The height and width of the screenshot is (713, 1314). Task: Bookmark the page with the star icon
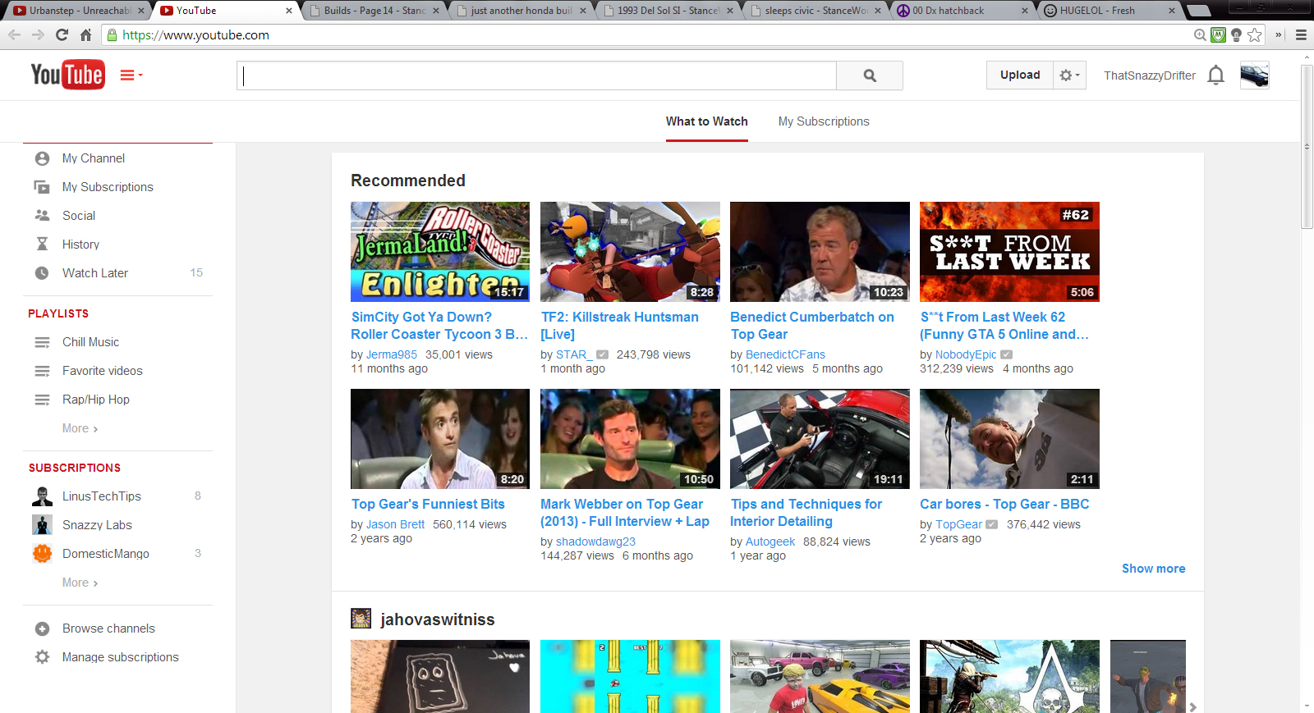(x=1254, y=34)
